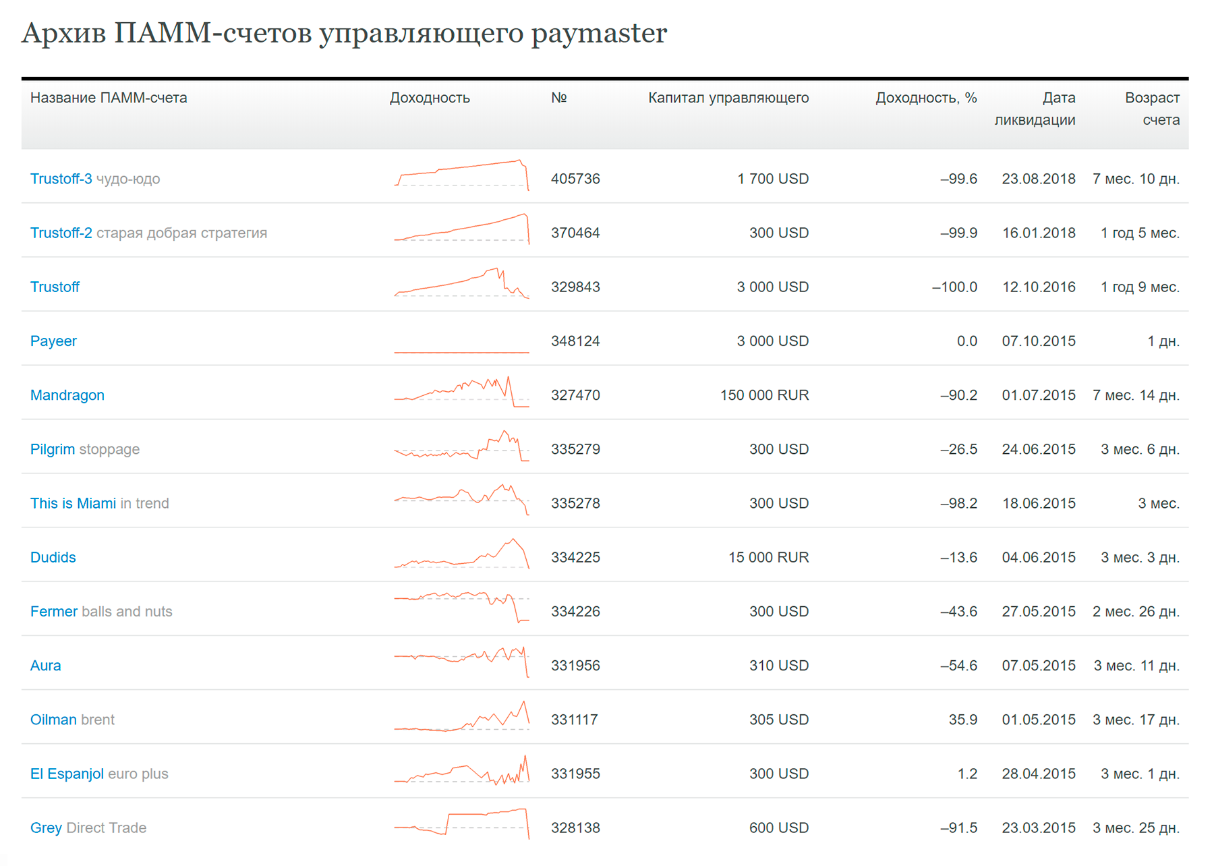Click account number 334225

click(x=575, y=557)
